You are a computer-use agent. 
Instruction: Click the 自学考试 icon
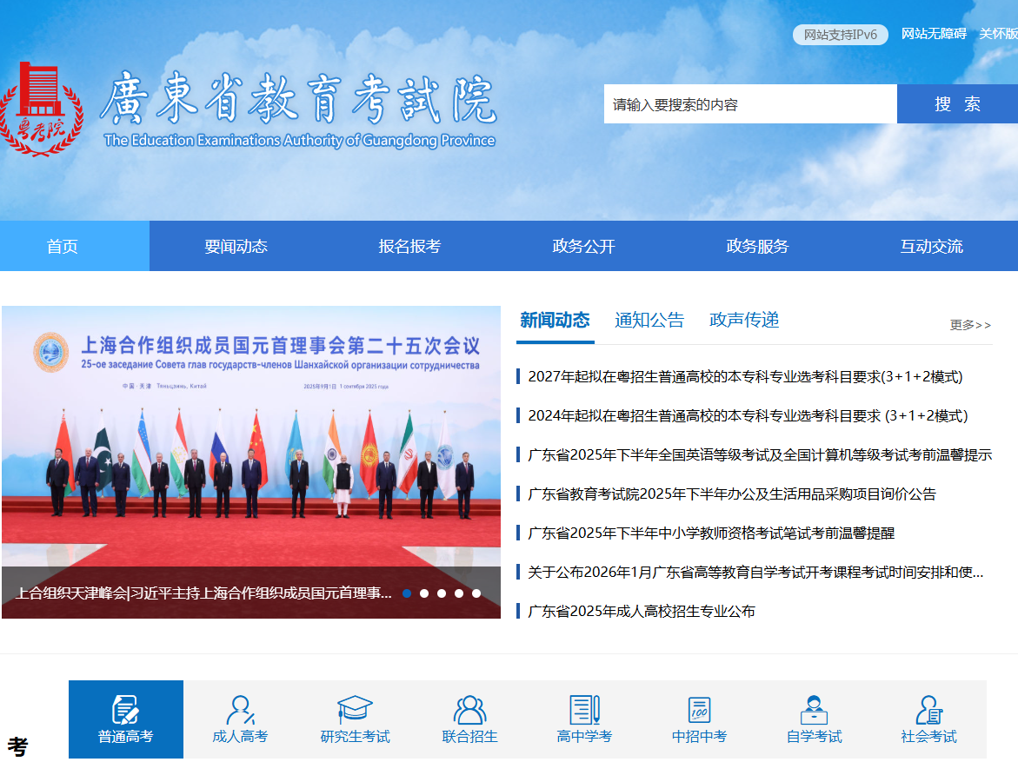814,710
